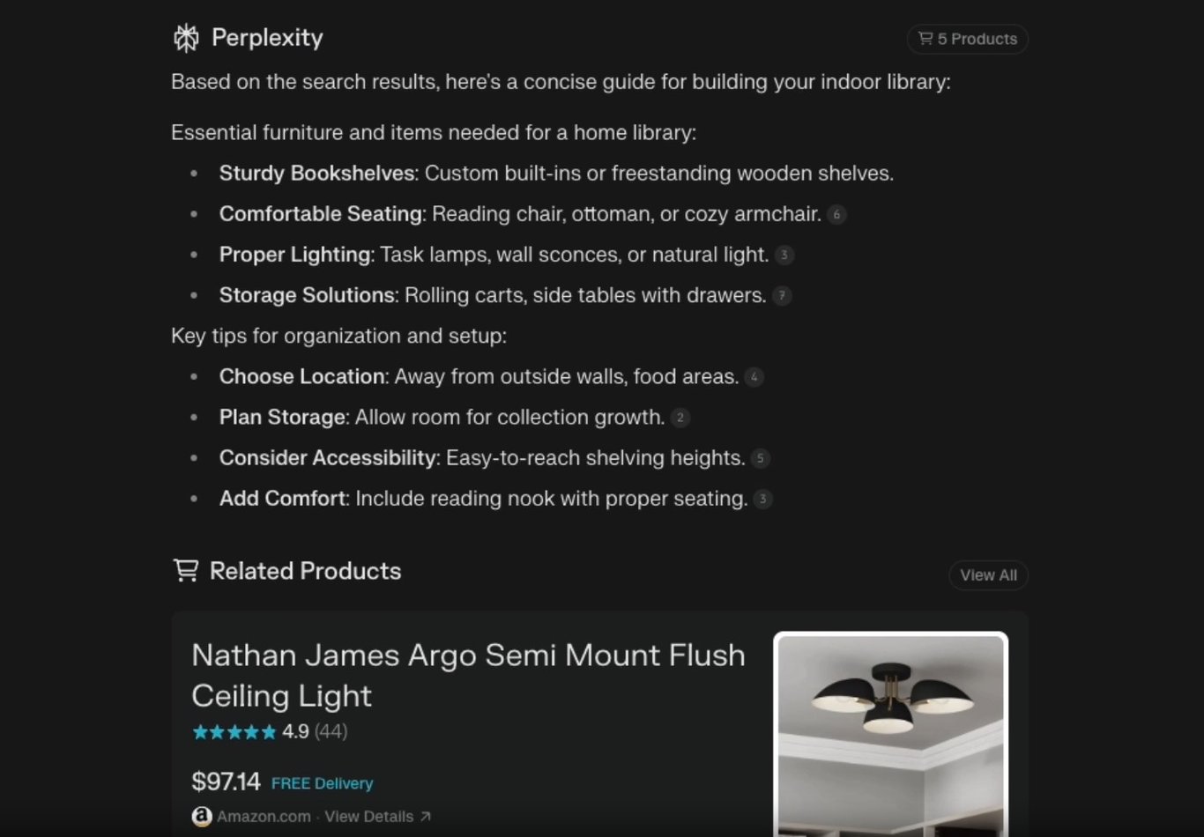Click the cart icon beside Related Products heading

(x=185, y=570)
